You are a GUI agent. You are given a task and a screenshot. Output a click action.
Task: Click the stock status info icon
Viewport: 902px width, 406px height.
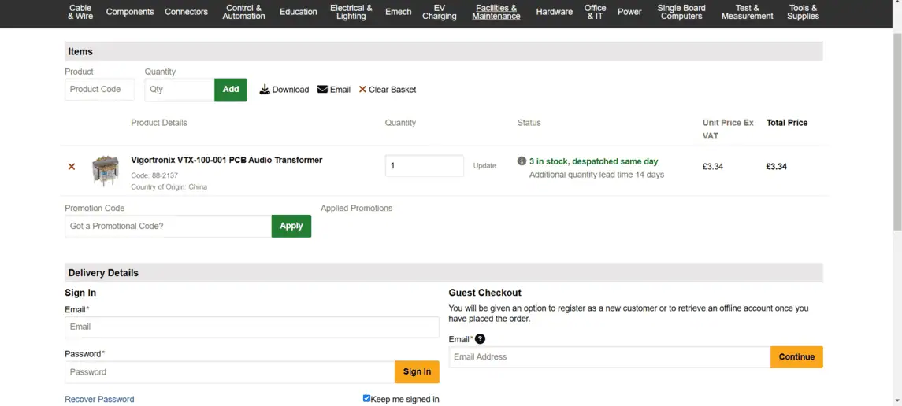point(522,161)
